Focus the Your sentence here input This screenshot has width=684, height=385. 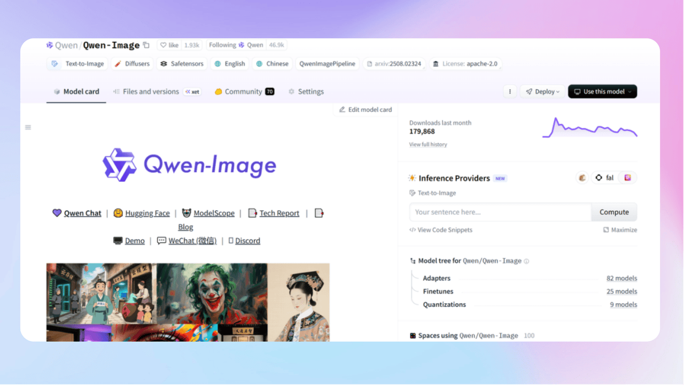[500, 212]
